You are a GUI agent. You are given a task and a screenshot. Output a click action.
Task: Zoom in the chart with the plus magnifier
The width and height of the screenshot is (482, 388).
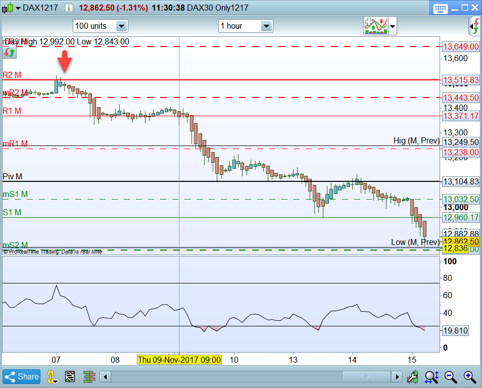tap(470, 376)
